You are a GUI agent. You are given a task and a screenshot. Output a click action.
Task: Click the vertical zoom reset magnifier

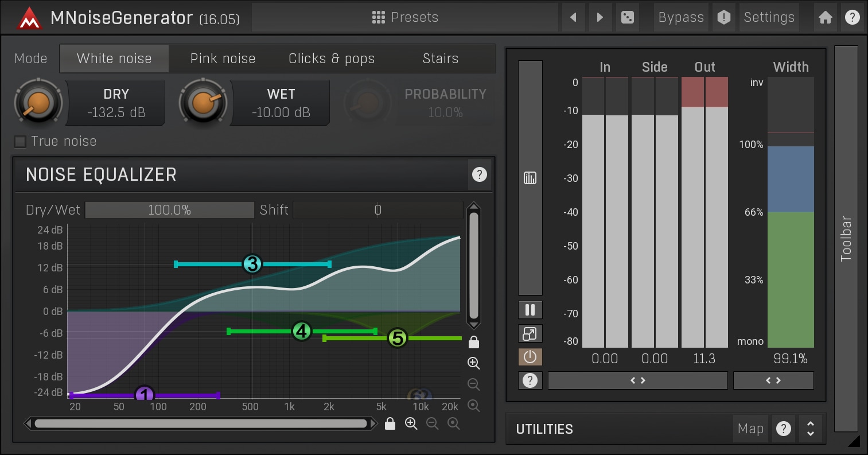tap(474, 406)
